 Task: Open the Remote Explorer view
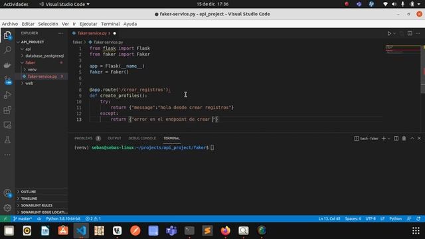click(7, 125)
